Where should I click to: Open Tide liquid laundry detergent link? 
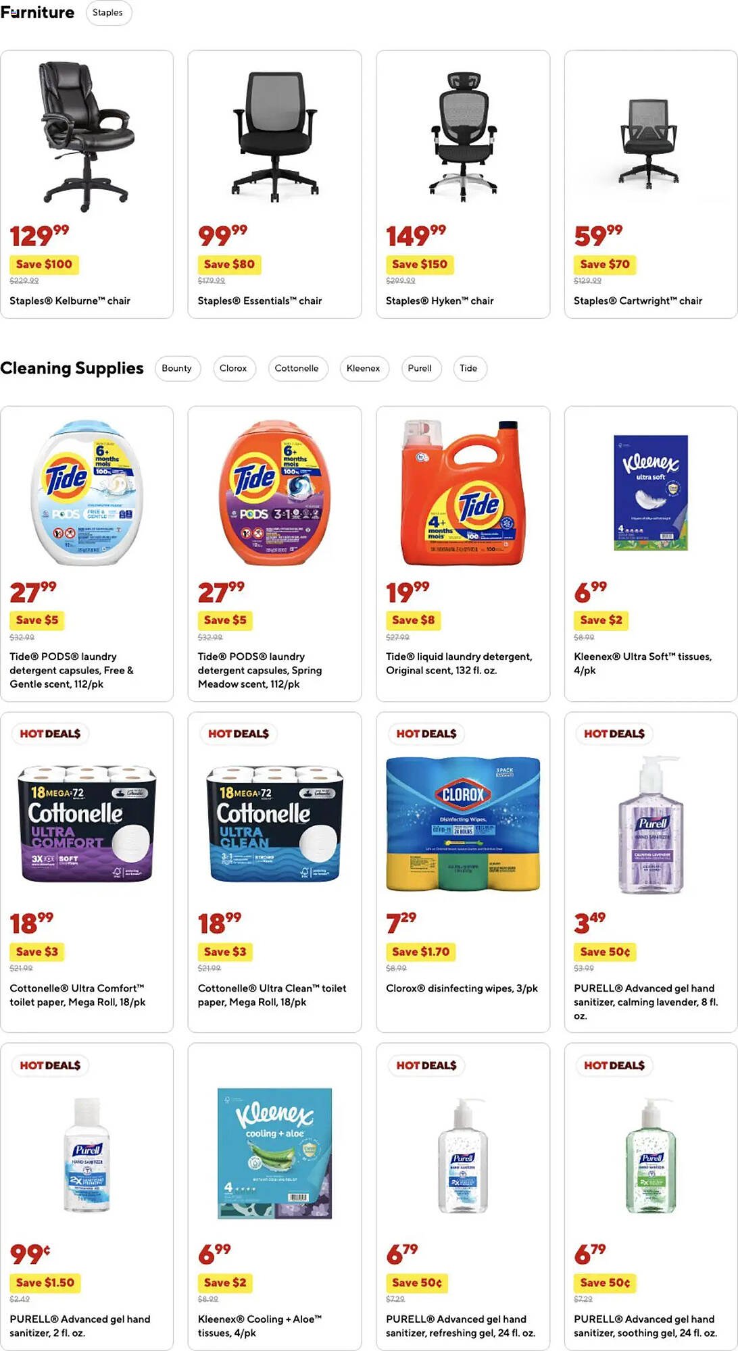459,663
